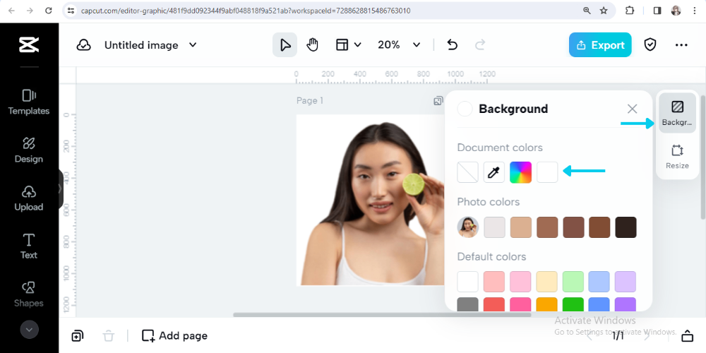Select the beige tan photo color swatch

click(x=521, y=227)
